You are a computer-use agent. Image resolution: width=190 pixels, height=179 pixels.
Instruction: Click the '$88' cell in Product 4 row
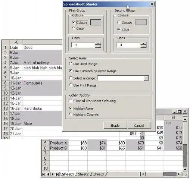tap(78, 143)
